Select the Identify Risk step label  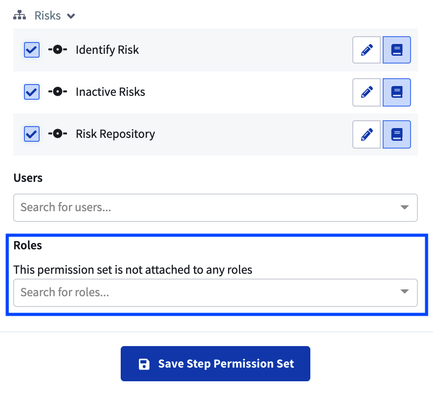(107, 49)
